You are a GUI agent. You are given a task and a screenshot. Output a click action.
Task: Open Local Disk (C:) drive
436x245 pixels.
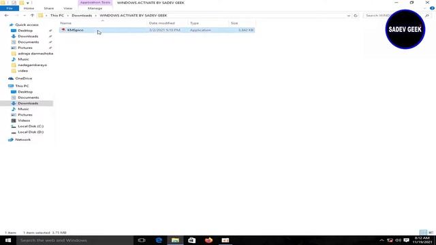pos(31,127)
